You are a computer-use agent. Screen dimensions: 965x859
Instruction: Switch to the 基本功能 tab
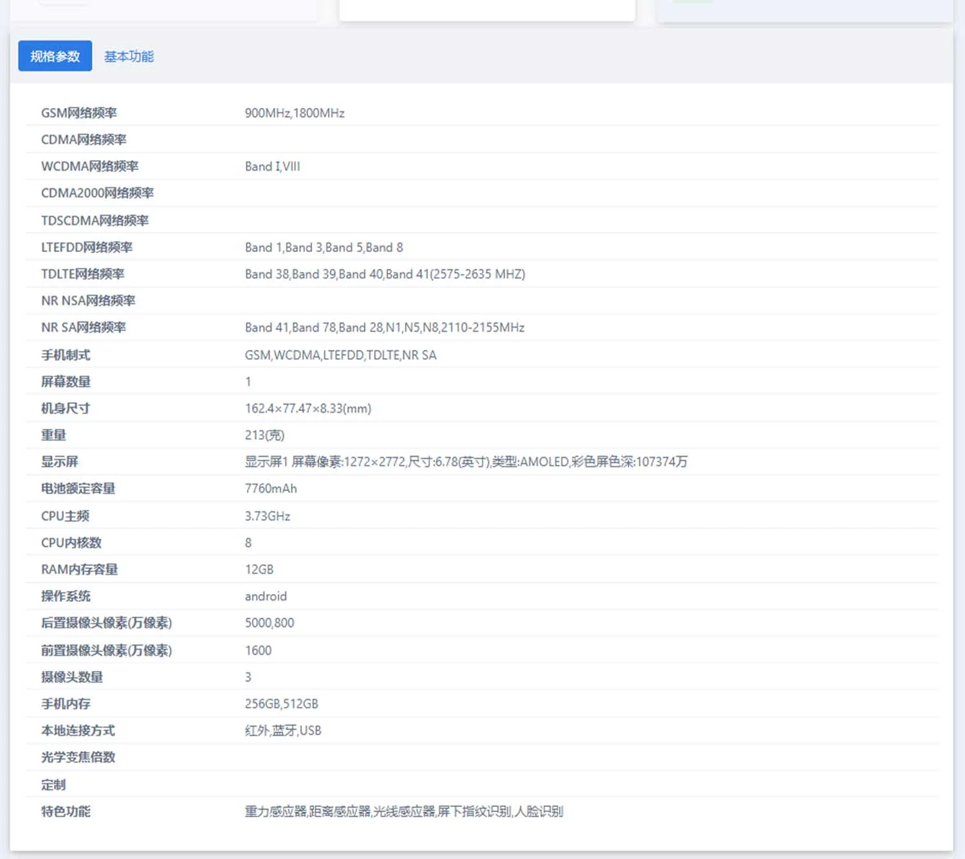pos(129,57)
